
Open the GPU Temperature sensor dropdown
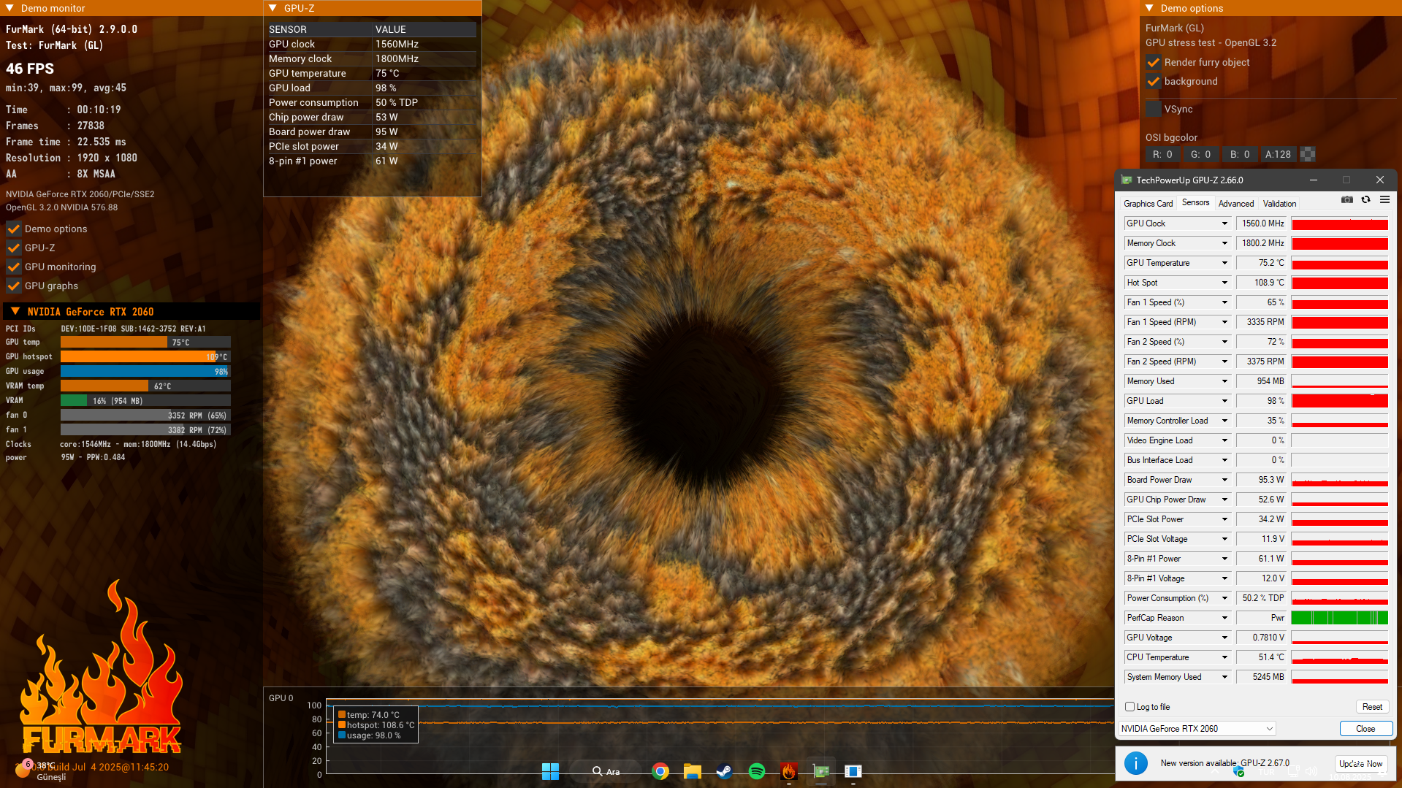tap(1224, 263)
